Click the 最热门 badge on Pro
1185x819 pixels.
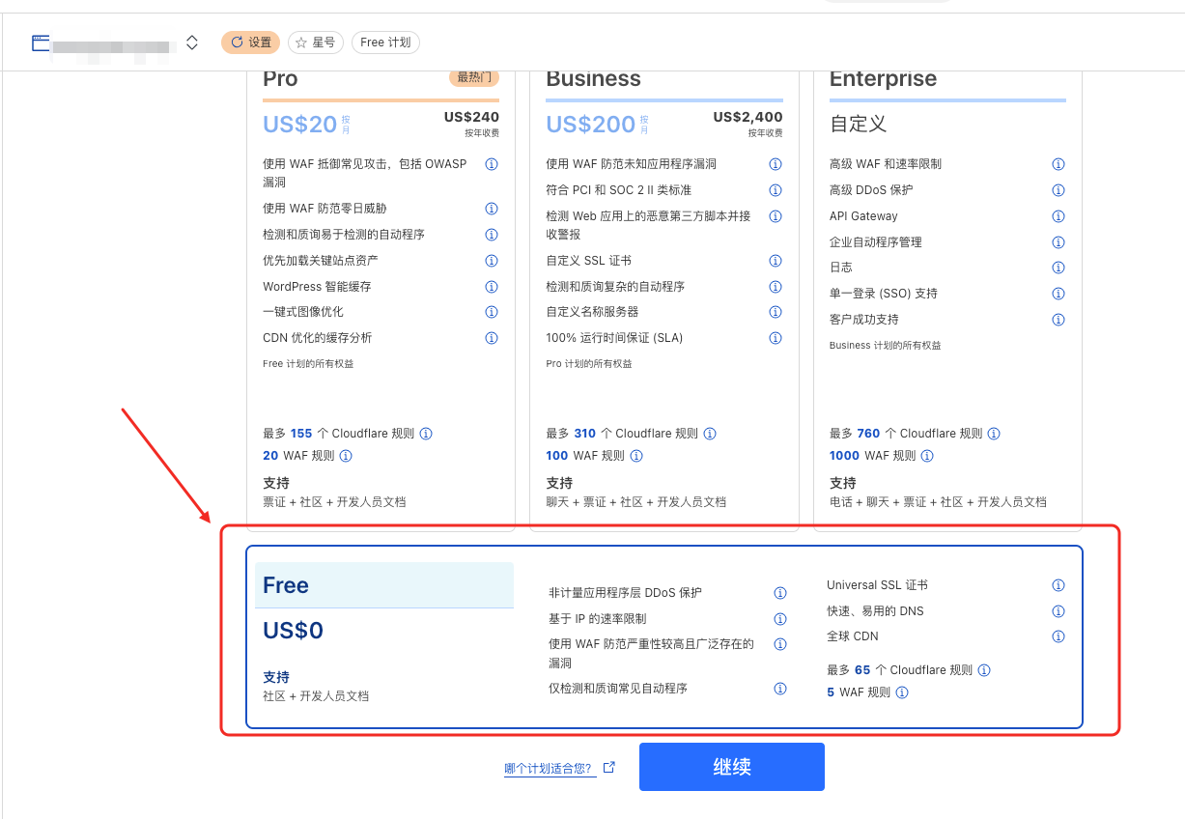474,77
